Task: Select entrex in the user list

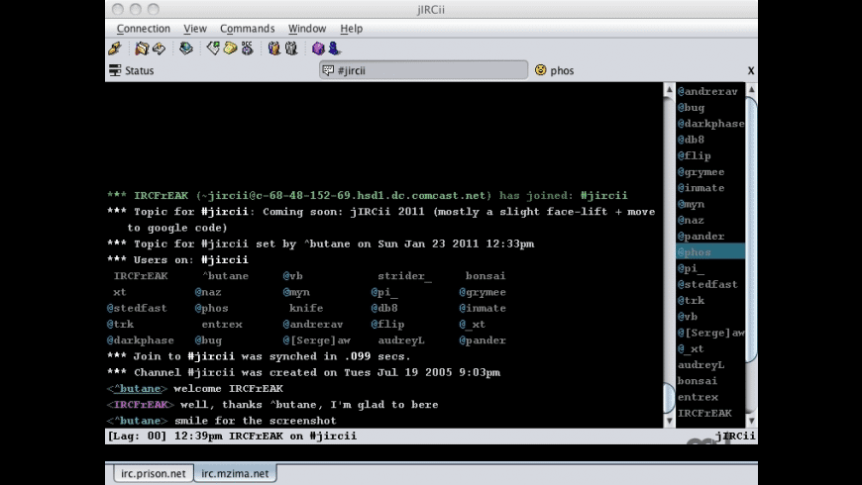Action: (710, 397)
